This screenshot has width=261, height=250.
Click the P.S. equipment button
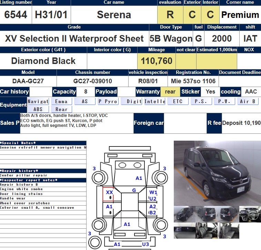click(x=201, y=101)
